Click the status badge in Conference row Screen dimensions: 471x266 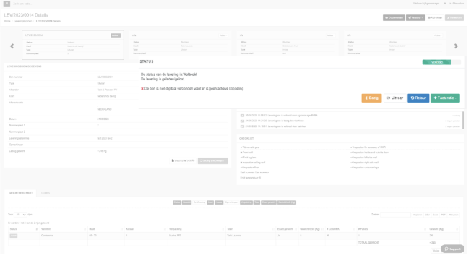pos(14,236)
